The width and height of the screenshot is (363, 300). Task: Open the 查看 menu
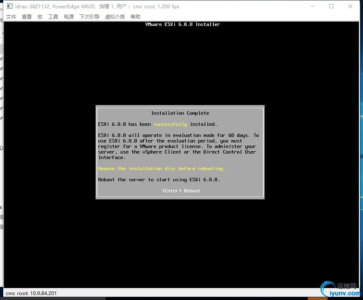27,16
